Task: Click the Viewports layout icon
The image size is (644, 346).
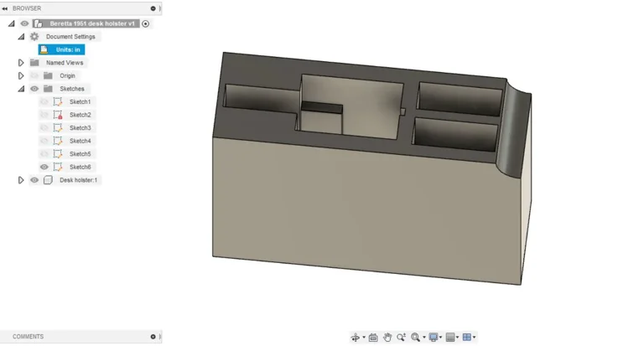Action: pos(467,337)
